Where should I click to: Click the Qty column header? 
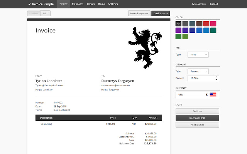click(x=135, y=118)
